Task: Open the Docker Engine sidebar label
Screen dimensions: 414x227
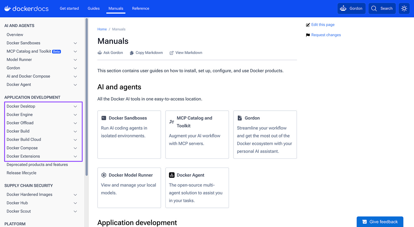Action: (20, 114)
